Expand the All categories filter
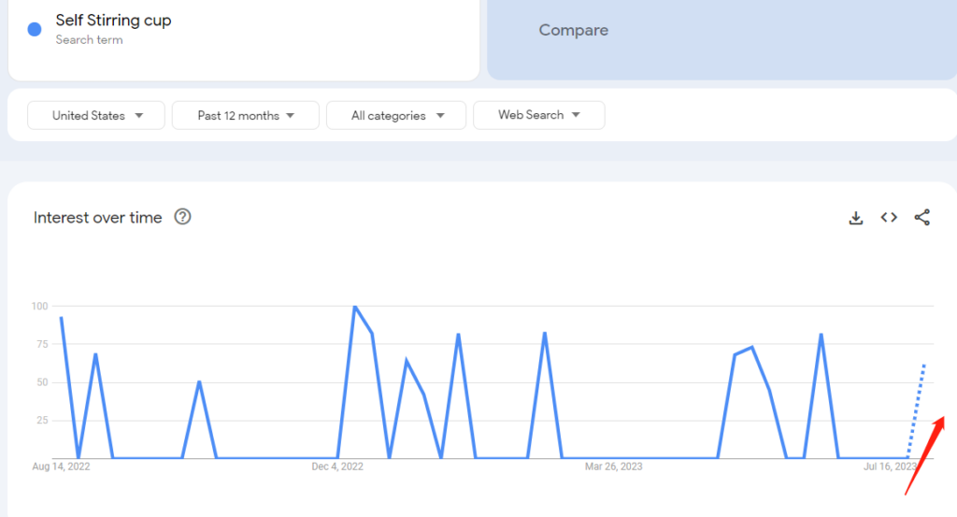Image resolution: width=957 pixels, height=517 pixels. 396,115
